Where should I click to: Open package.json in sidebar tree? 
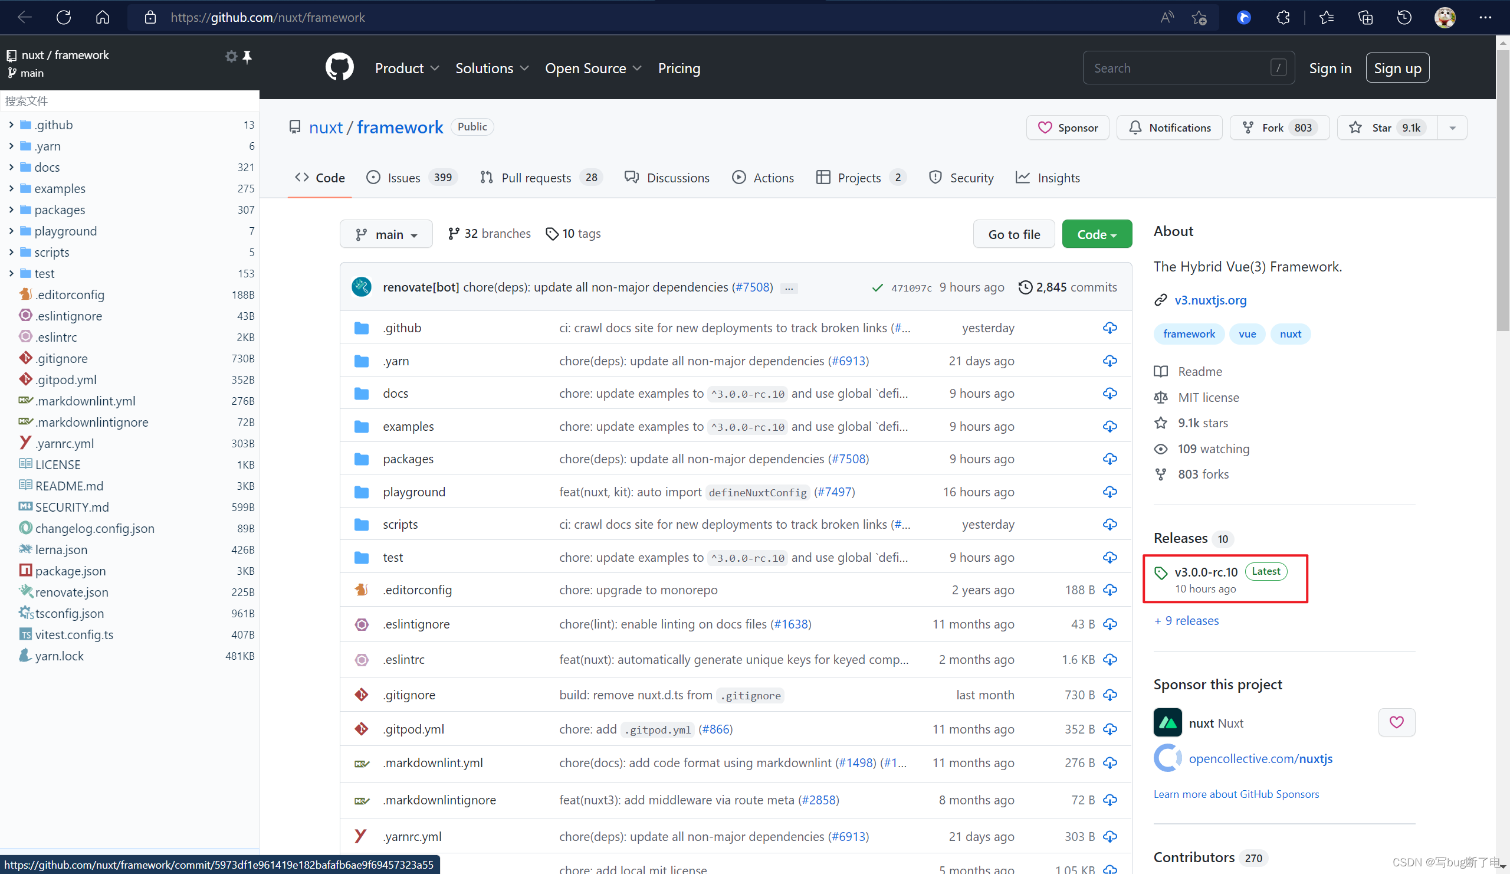tap(70, 571)
